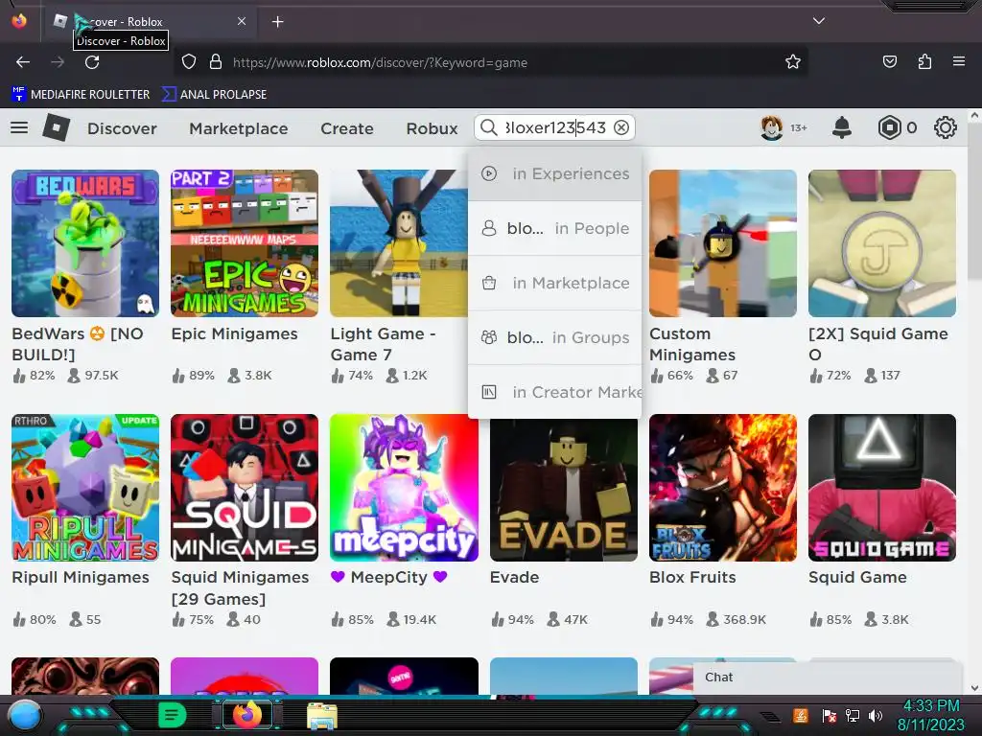Open the Create page

coord(347,128)
